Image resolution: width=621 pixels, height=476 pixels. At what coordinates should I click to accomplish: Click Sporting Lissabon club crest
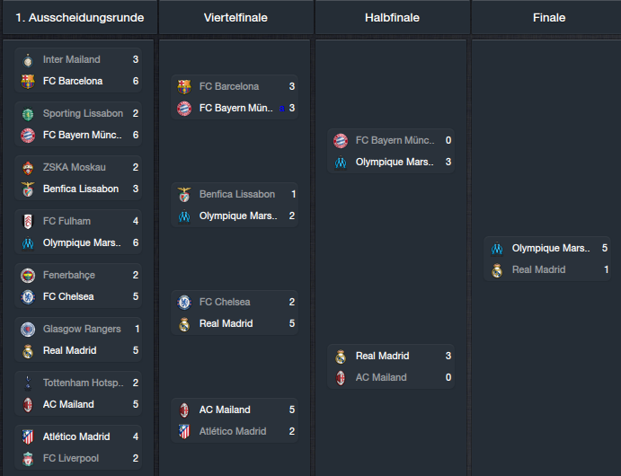click(28, 114)
